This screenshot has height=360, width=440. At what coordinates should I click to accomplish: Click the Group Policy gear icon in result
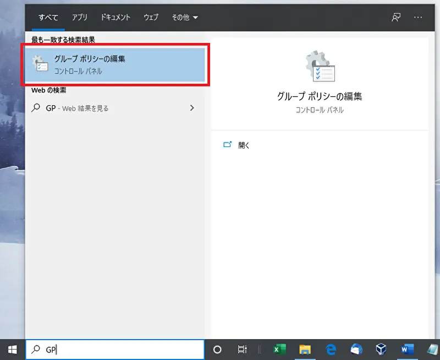[x=40, y=63]
